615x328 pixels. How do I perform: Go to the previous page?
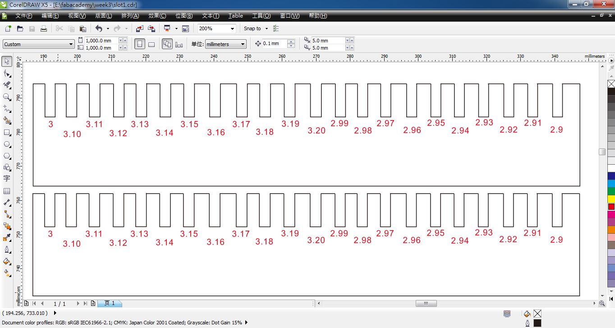coord(42,304)
